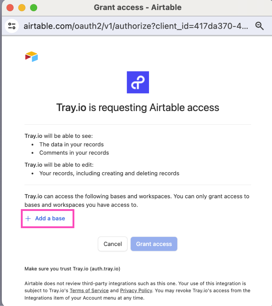Click the red close button

pyautogui.click(x=10, y=8)
